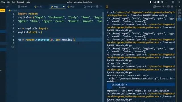Image resolution: width=182 pixels, height=102 pixels.
Task: Click "<class 'dict_keys'>" terminal output
Action: tap(119, 63)
